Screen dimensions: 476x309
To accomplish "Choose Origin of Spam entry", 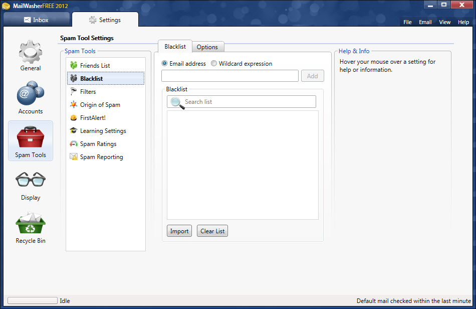I will 106,104.
